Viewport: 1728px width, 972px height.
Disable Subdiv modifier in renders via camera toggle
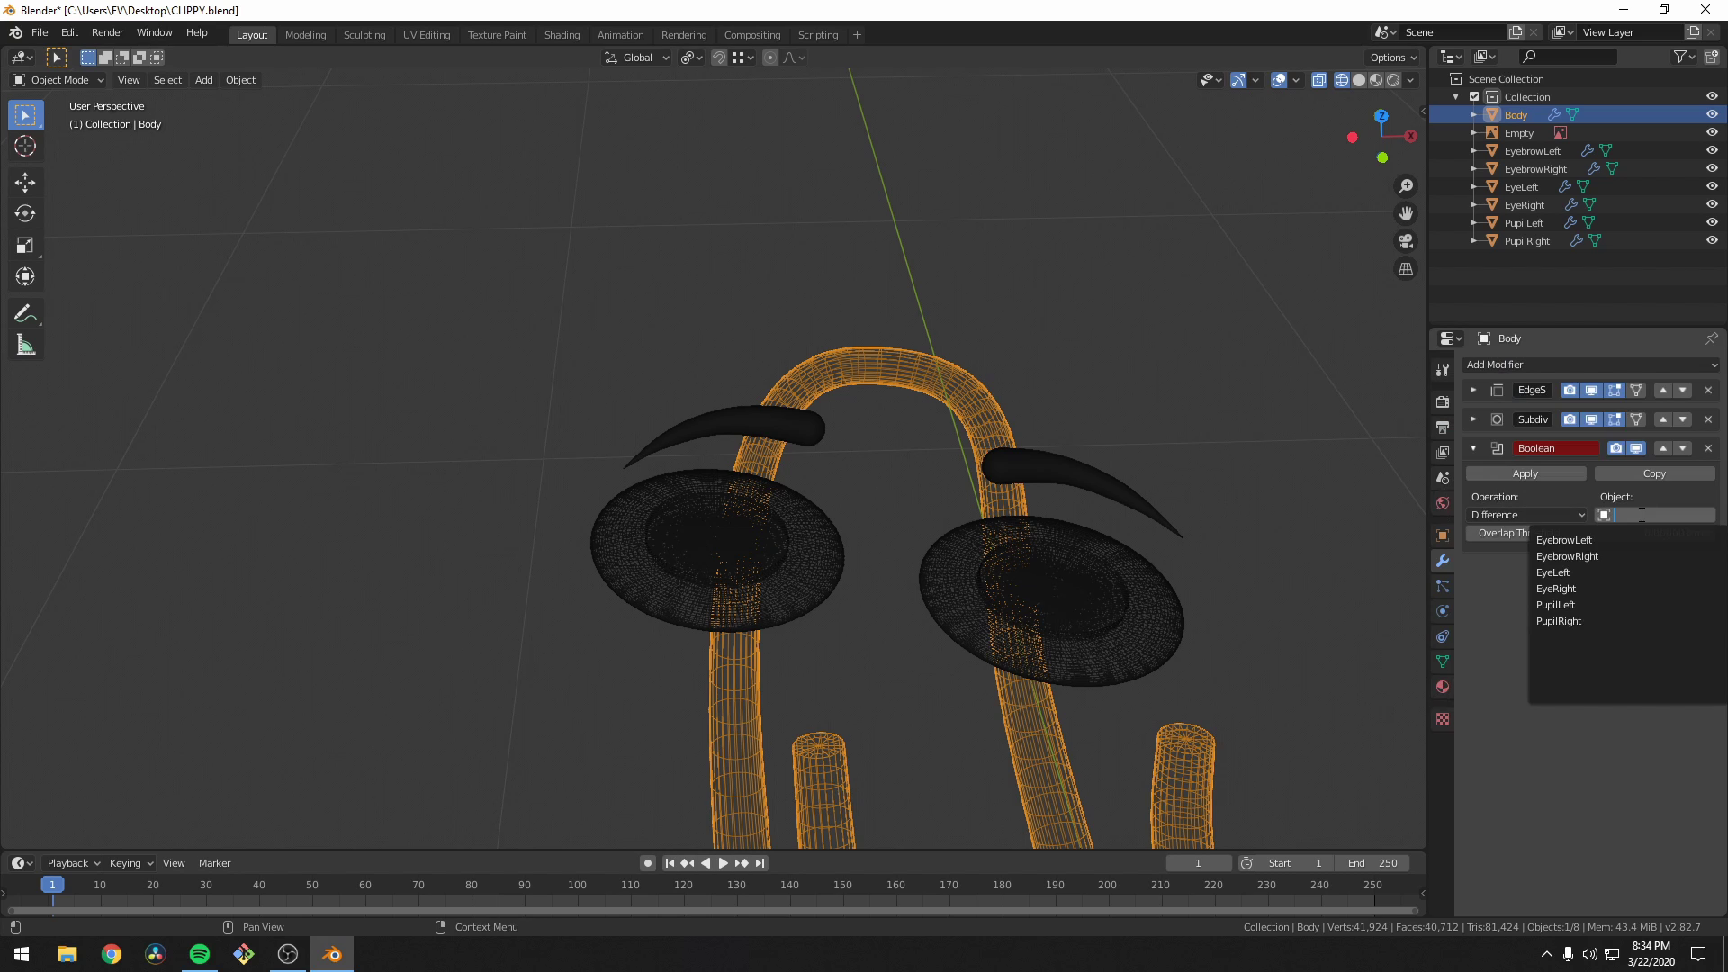point(1570,418)
